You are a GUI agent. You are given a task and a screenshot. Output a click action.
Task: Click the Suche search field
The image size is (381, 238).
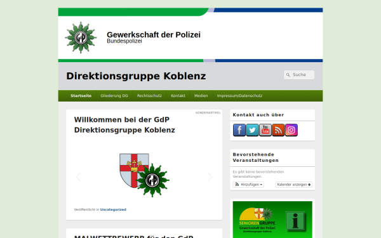tap(299, 75)
